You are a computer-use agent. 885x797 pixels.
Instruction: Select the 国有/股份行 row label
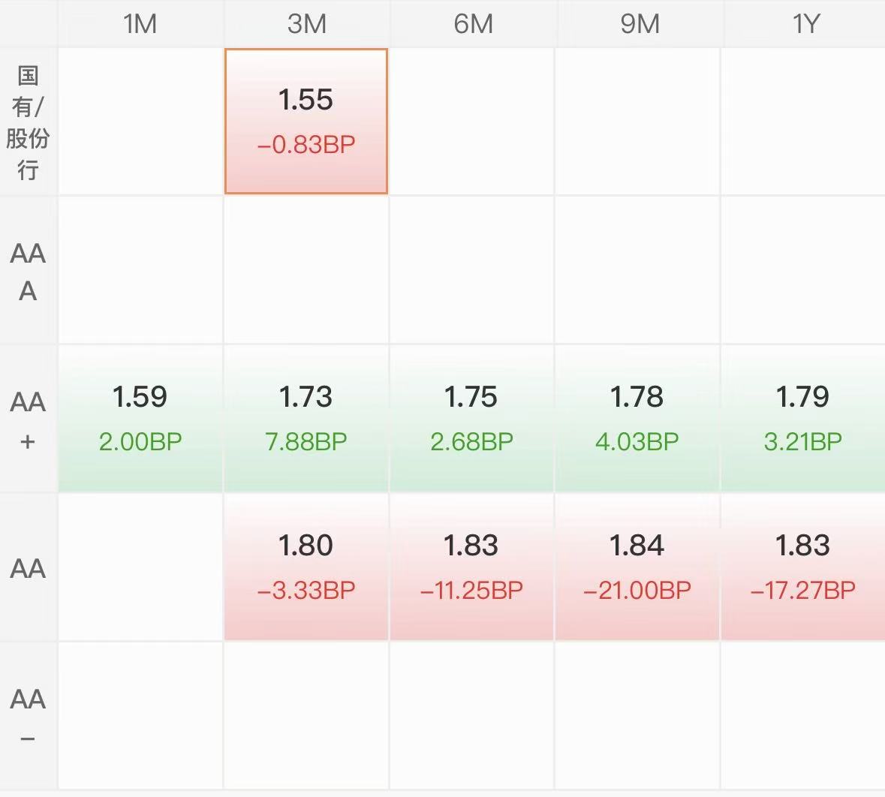point(28,122)
